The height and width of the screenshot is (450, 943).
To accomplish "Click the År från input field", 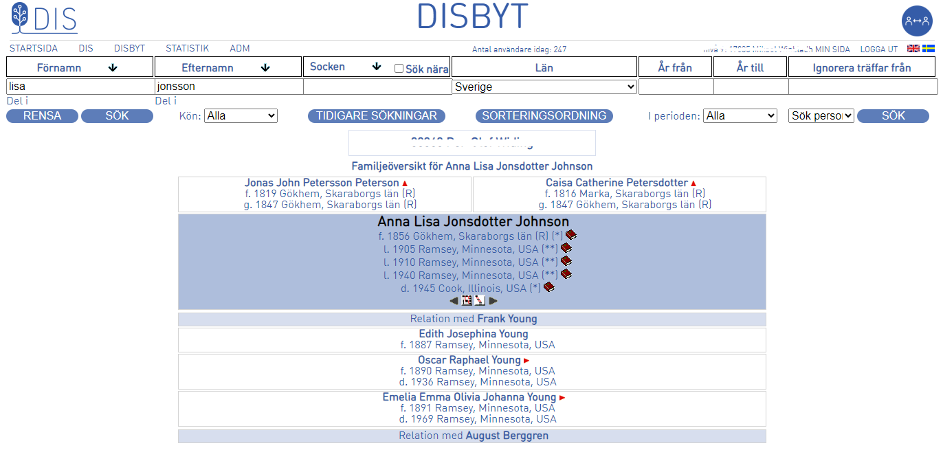I will tap(675, 87).
